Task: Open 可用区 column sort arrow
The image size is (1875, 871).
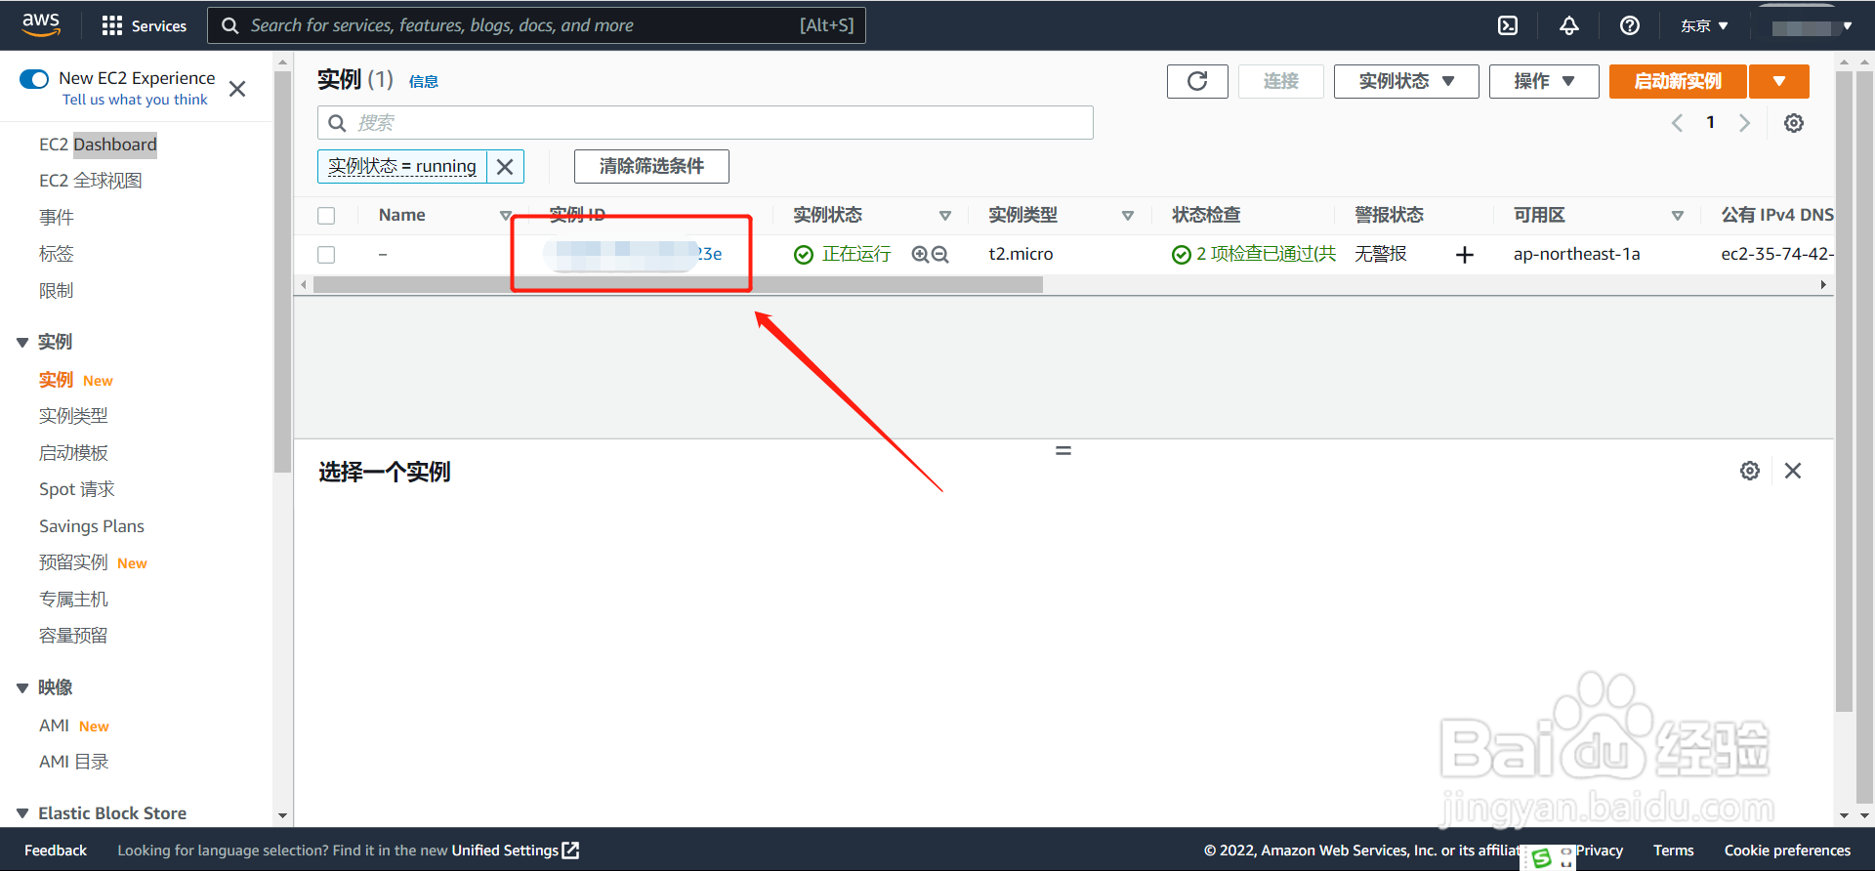Action: [x=1678, y=216]
